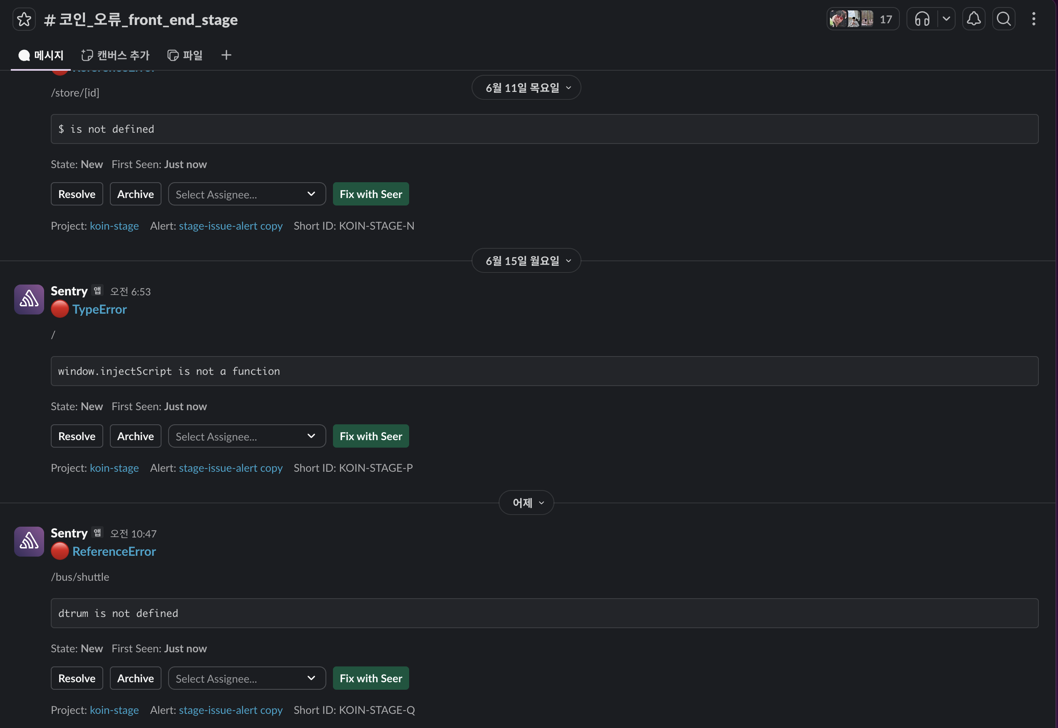Screen dimensions: 1058x728
Task: Click Sentry avatar on 10:47 message
Action: [29, 542]
